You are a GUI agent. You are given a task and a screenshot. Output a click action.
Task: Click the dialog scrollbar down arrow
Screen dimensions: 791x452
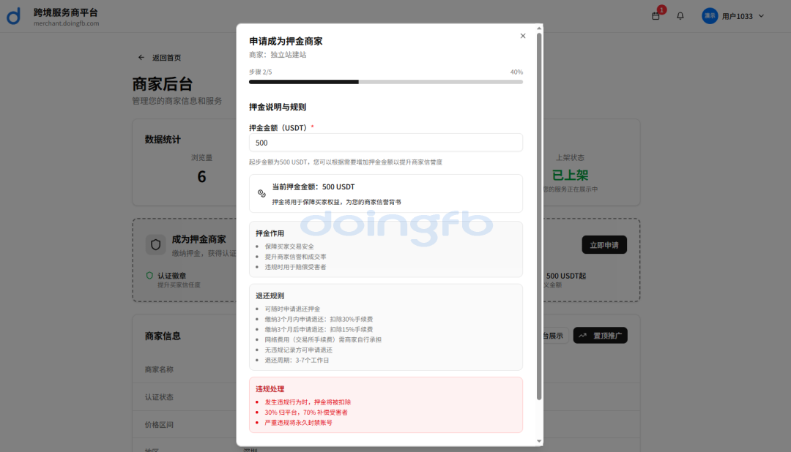[539, 441]
